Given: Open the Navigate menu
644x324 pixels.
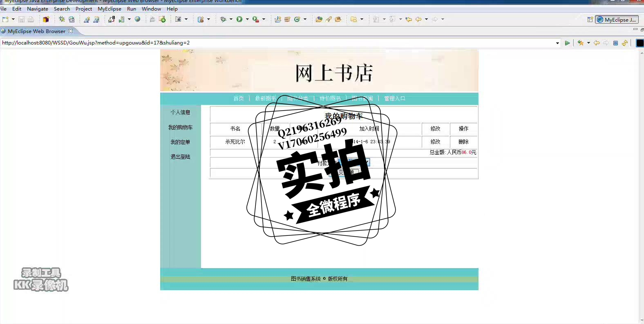Looking at the screenshot, I should (x=38, y=9).
